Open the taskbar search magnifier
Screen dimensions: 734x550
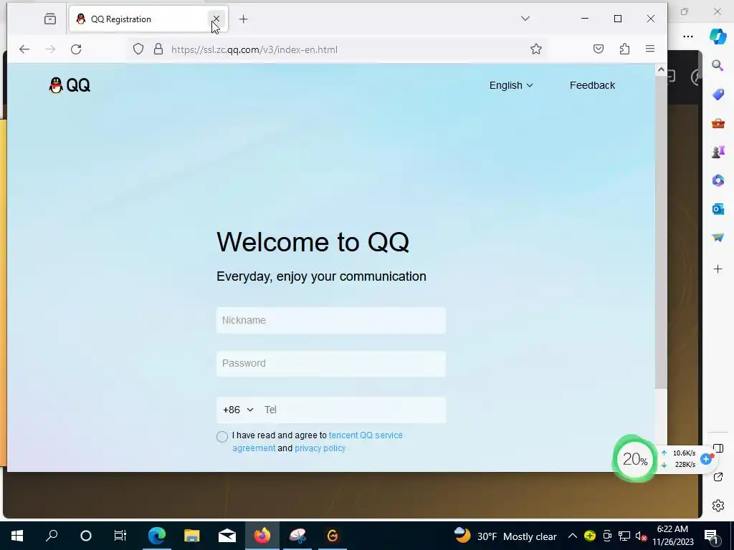pos(52,535)
